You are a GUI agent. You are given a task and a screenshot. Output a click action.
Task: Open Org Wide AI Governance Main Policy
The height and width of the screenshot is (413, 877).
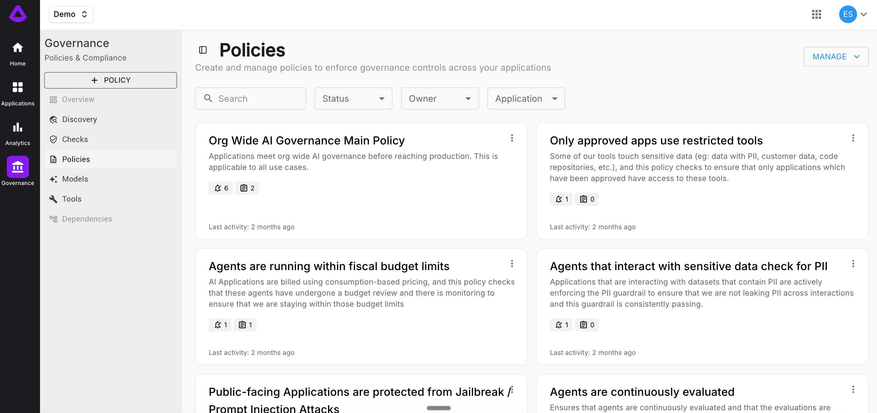306,141
